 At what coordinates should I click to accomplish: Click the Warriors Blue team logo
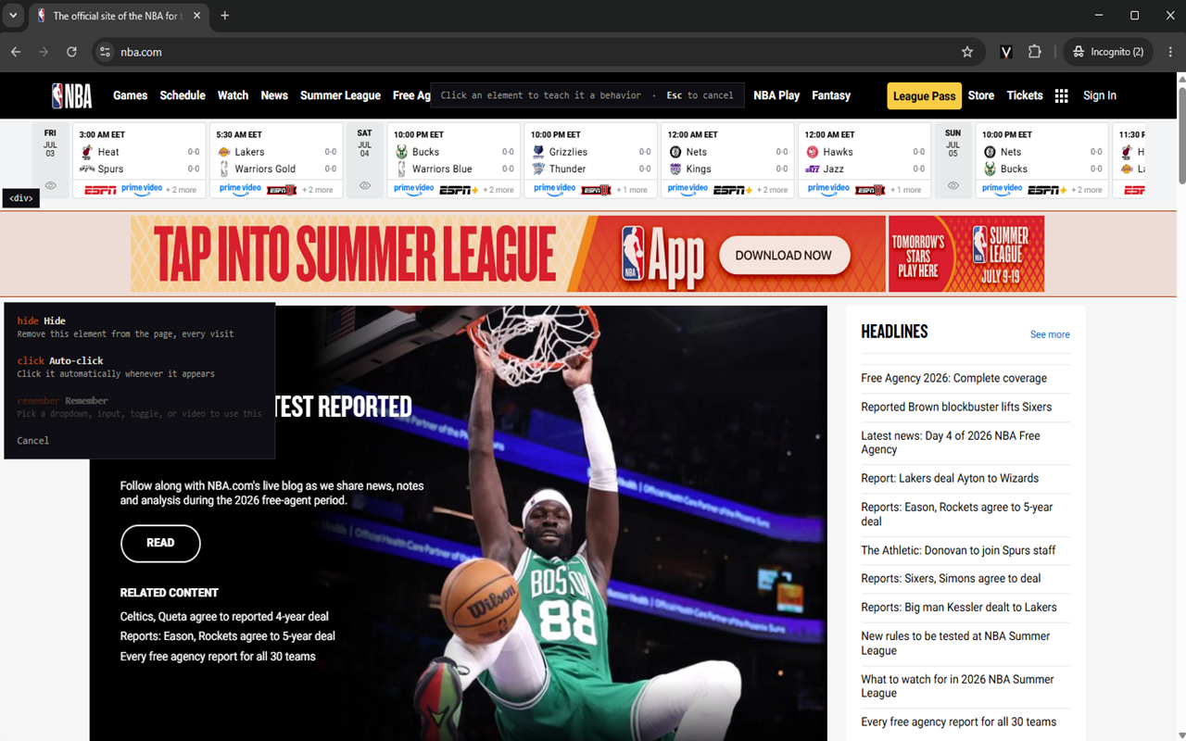pyautogui.click(x=401, y=169)
